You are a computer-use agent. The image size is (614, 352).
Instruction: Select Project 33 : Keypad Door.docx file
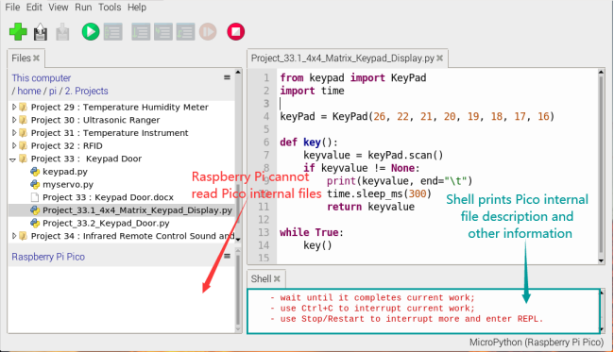[x=108, y=197]
